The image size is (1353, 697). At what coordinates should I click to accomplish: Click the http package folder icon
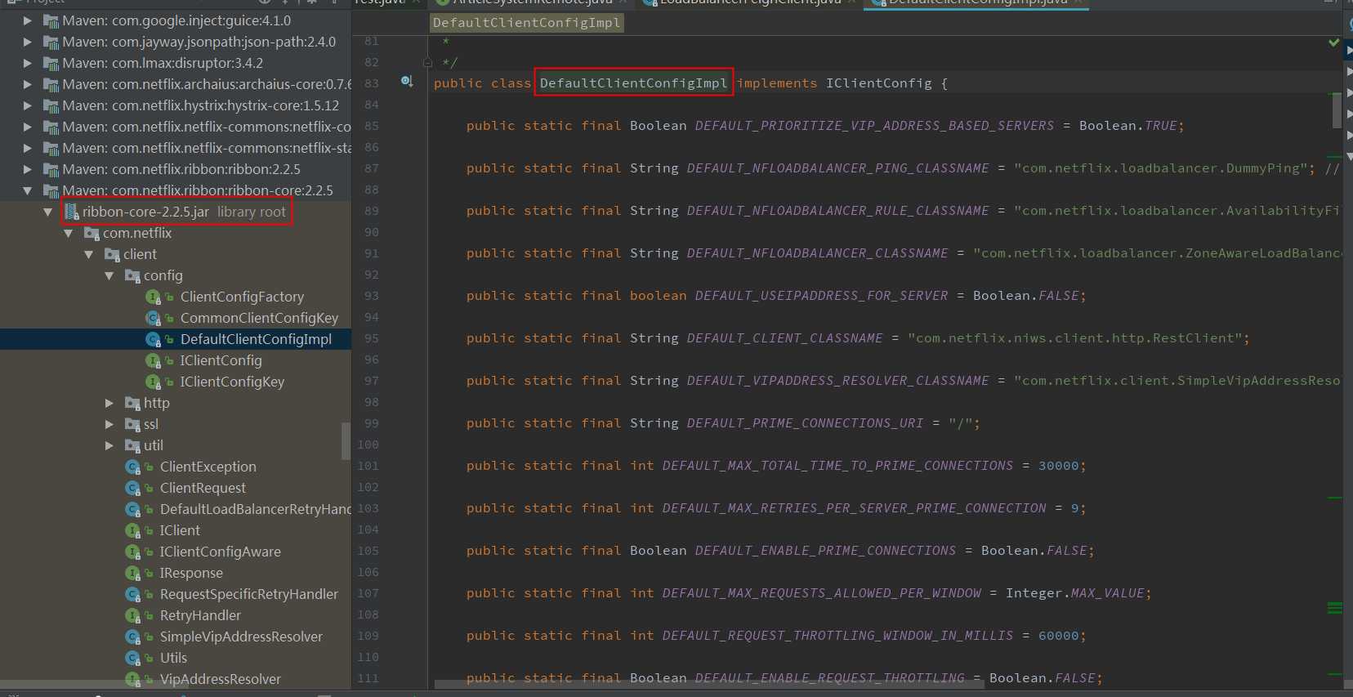(x=132, y=403)
